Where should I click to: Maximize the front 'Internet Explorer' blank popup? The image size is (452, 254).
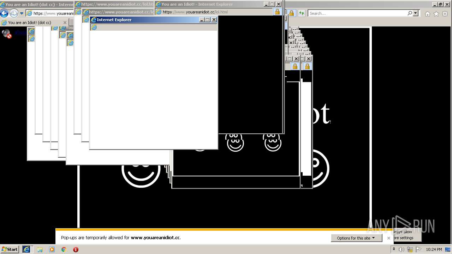[x=208, y=20]
